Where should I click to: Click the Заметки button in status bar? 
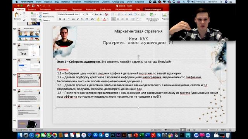coord(156,130)
